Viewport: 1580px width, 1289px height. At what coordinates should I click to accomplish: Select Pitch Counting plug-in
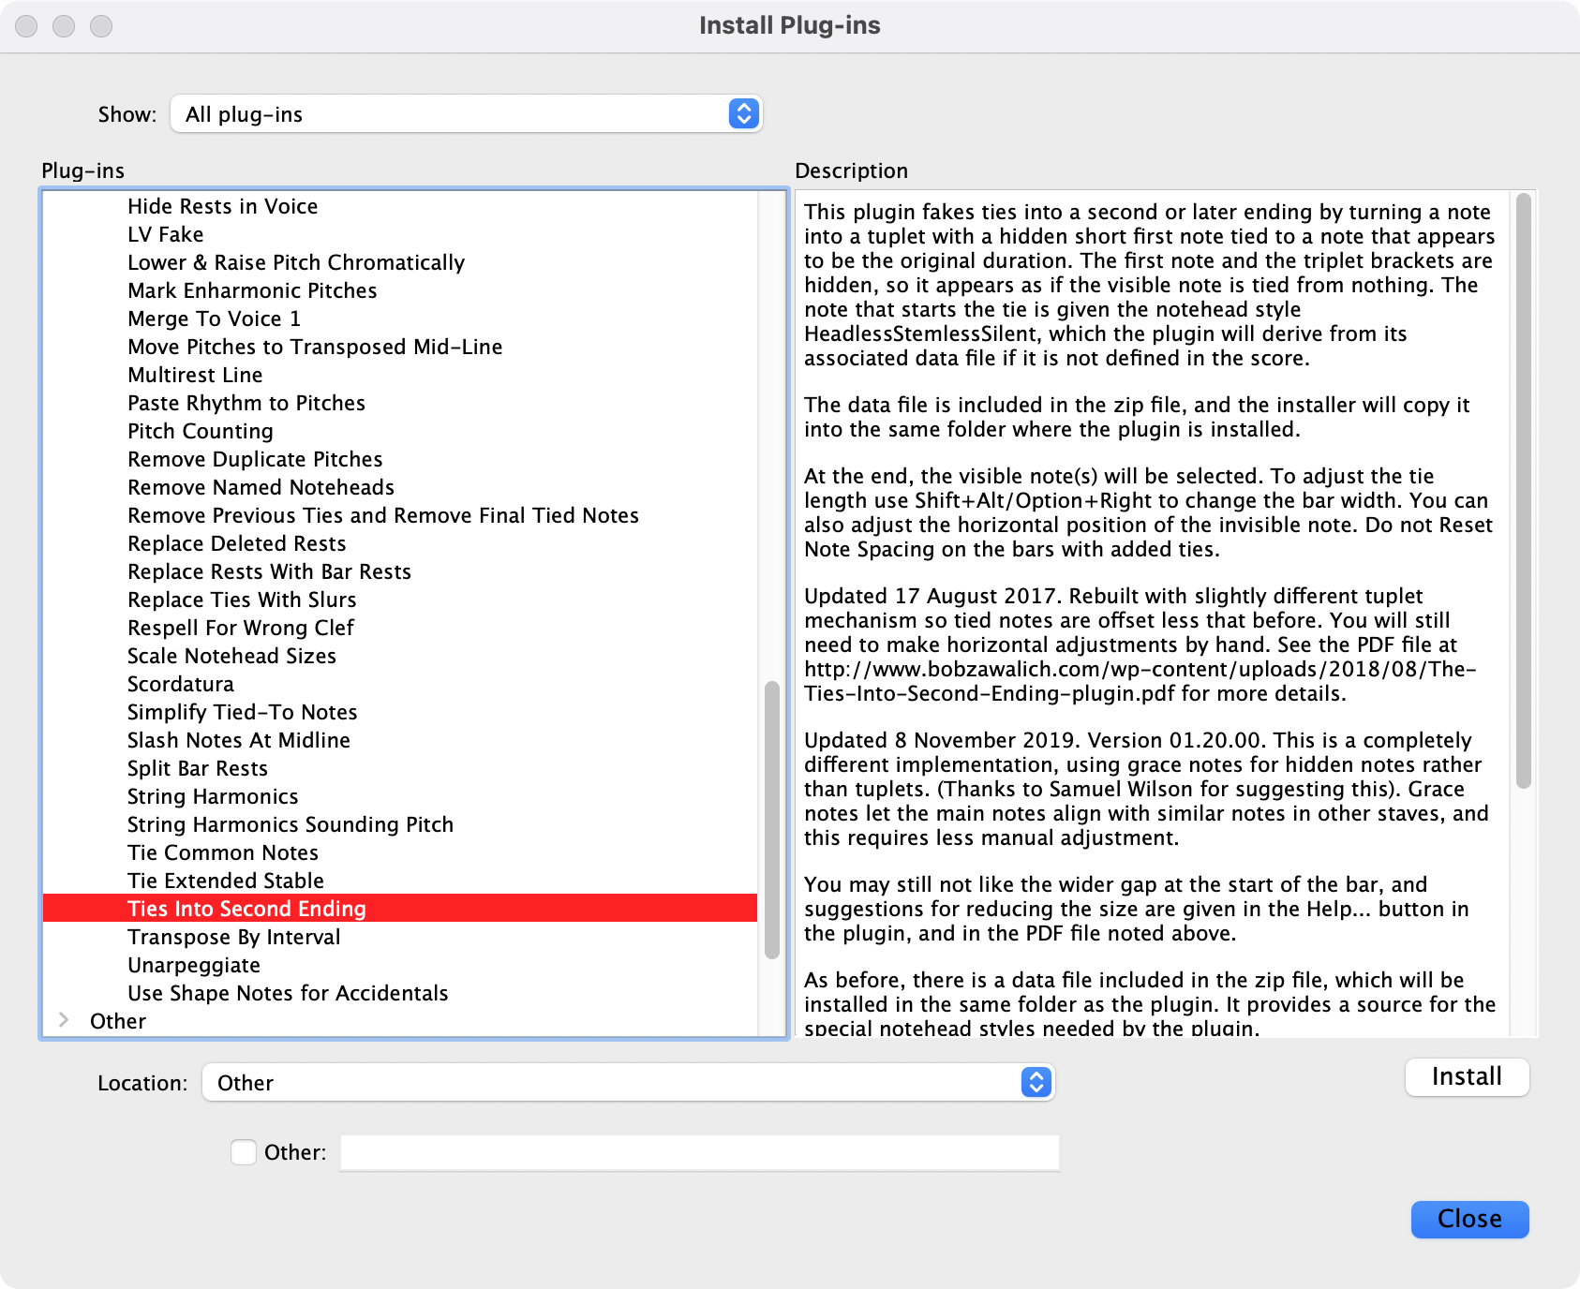click(x=201, y=431)
